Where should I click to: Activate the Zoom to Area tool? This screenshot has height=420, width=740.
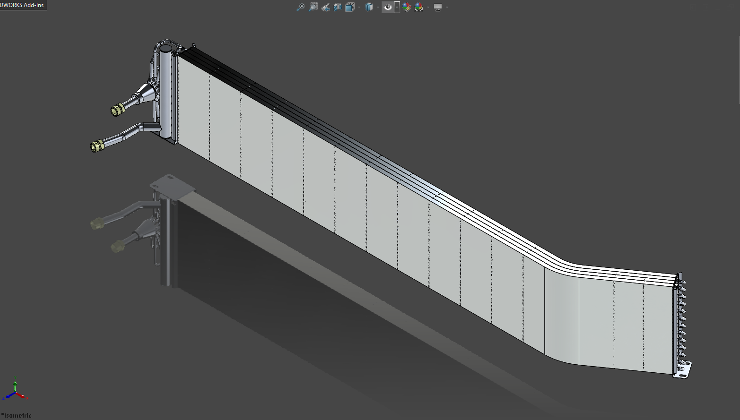(313, 7)
